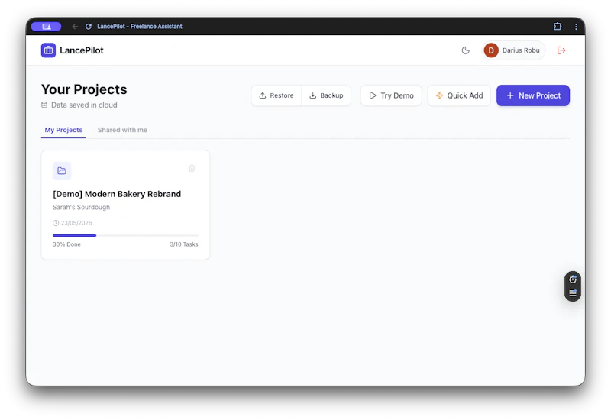Click the 30% Done label

[x=66, y=244]
